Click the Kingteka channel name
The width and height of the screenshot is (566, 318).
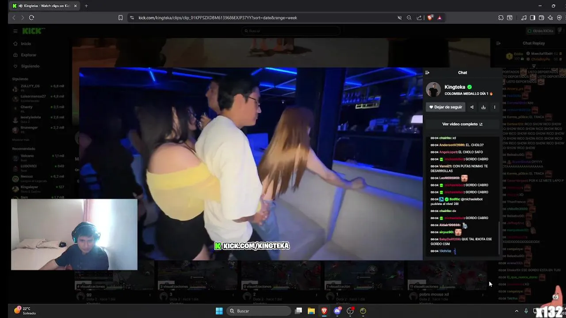[455, 87]
